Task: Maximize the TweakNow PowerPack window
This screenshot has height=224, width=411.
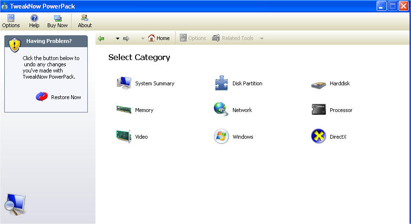Action: 392,6
